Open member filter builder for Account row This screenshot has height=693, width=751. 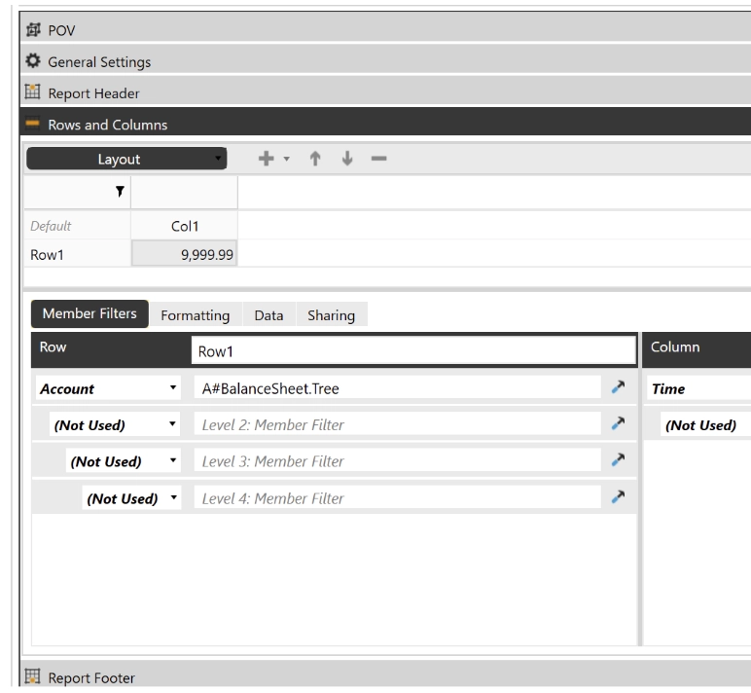click(x=617, y=388)
